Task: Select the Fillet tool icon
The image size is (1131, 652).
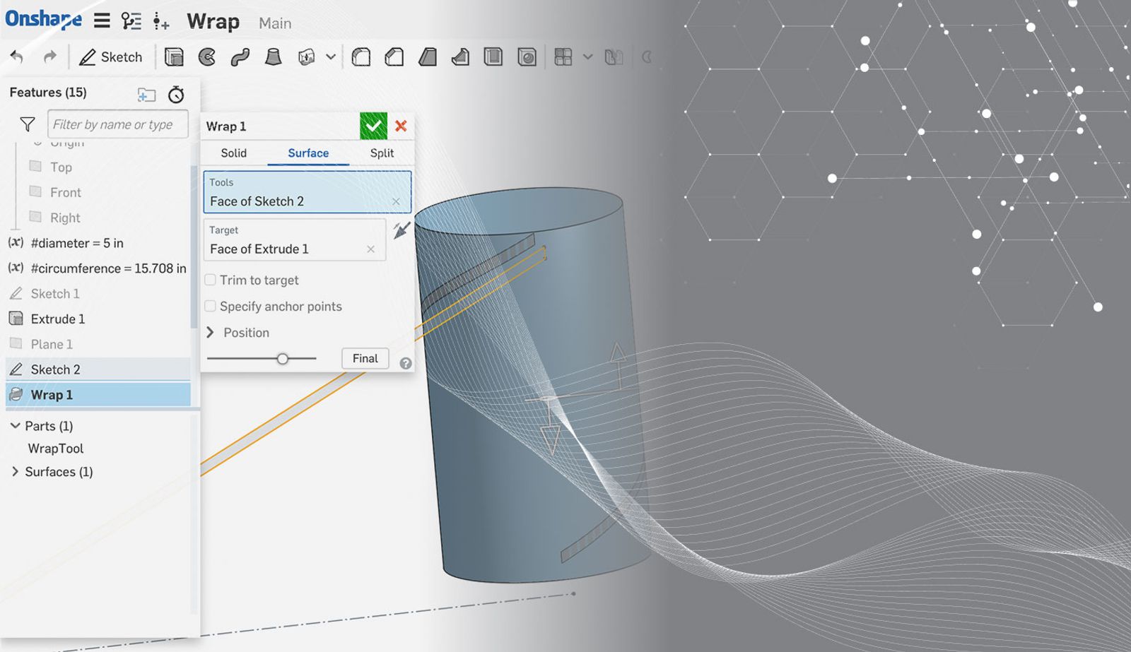Action: (361, 57)
